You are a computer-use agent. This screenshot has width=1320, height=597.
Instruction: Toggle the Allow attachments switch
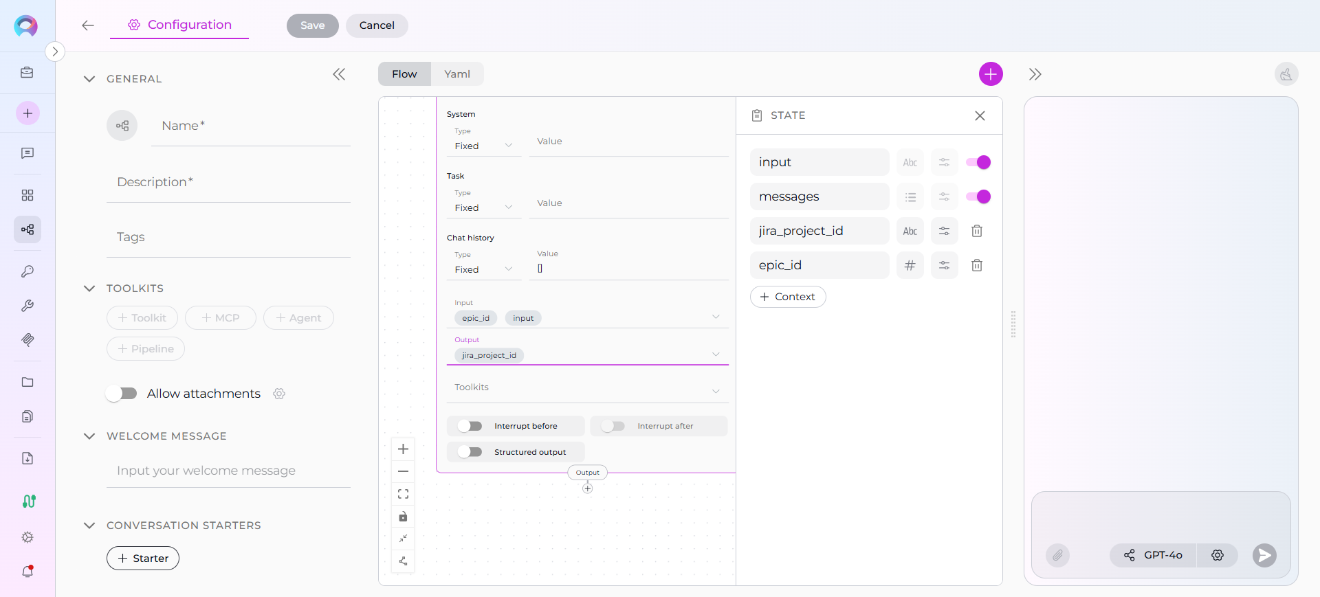pos(122,394)
